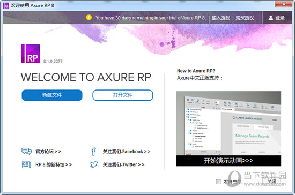Click the 30 days remaining trial message
This screenshot has height=195, width=295.
[151, 18]
